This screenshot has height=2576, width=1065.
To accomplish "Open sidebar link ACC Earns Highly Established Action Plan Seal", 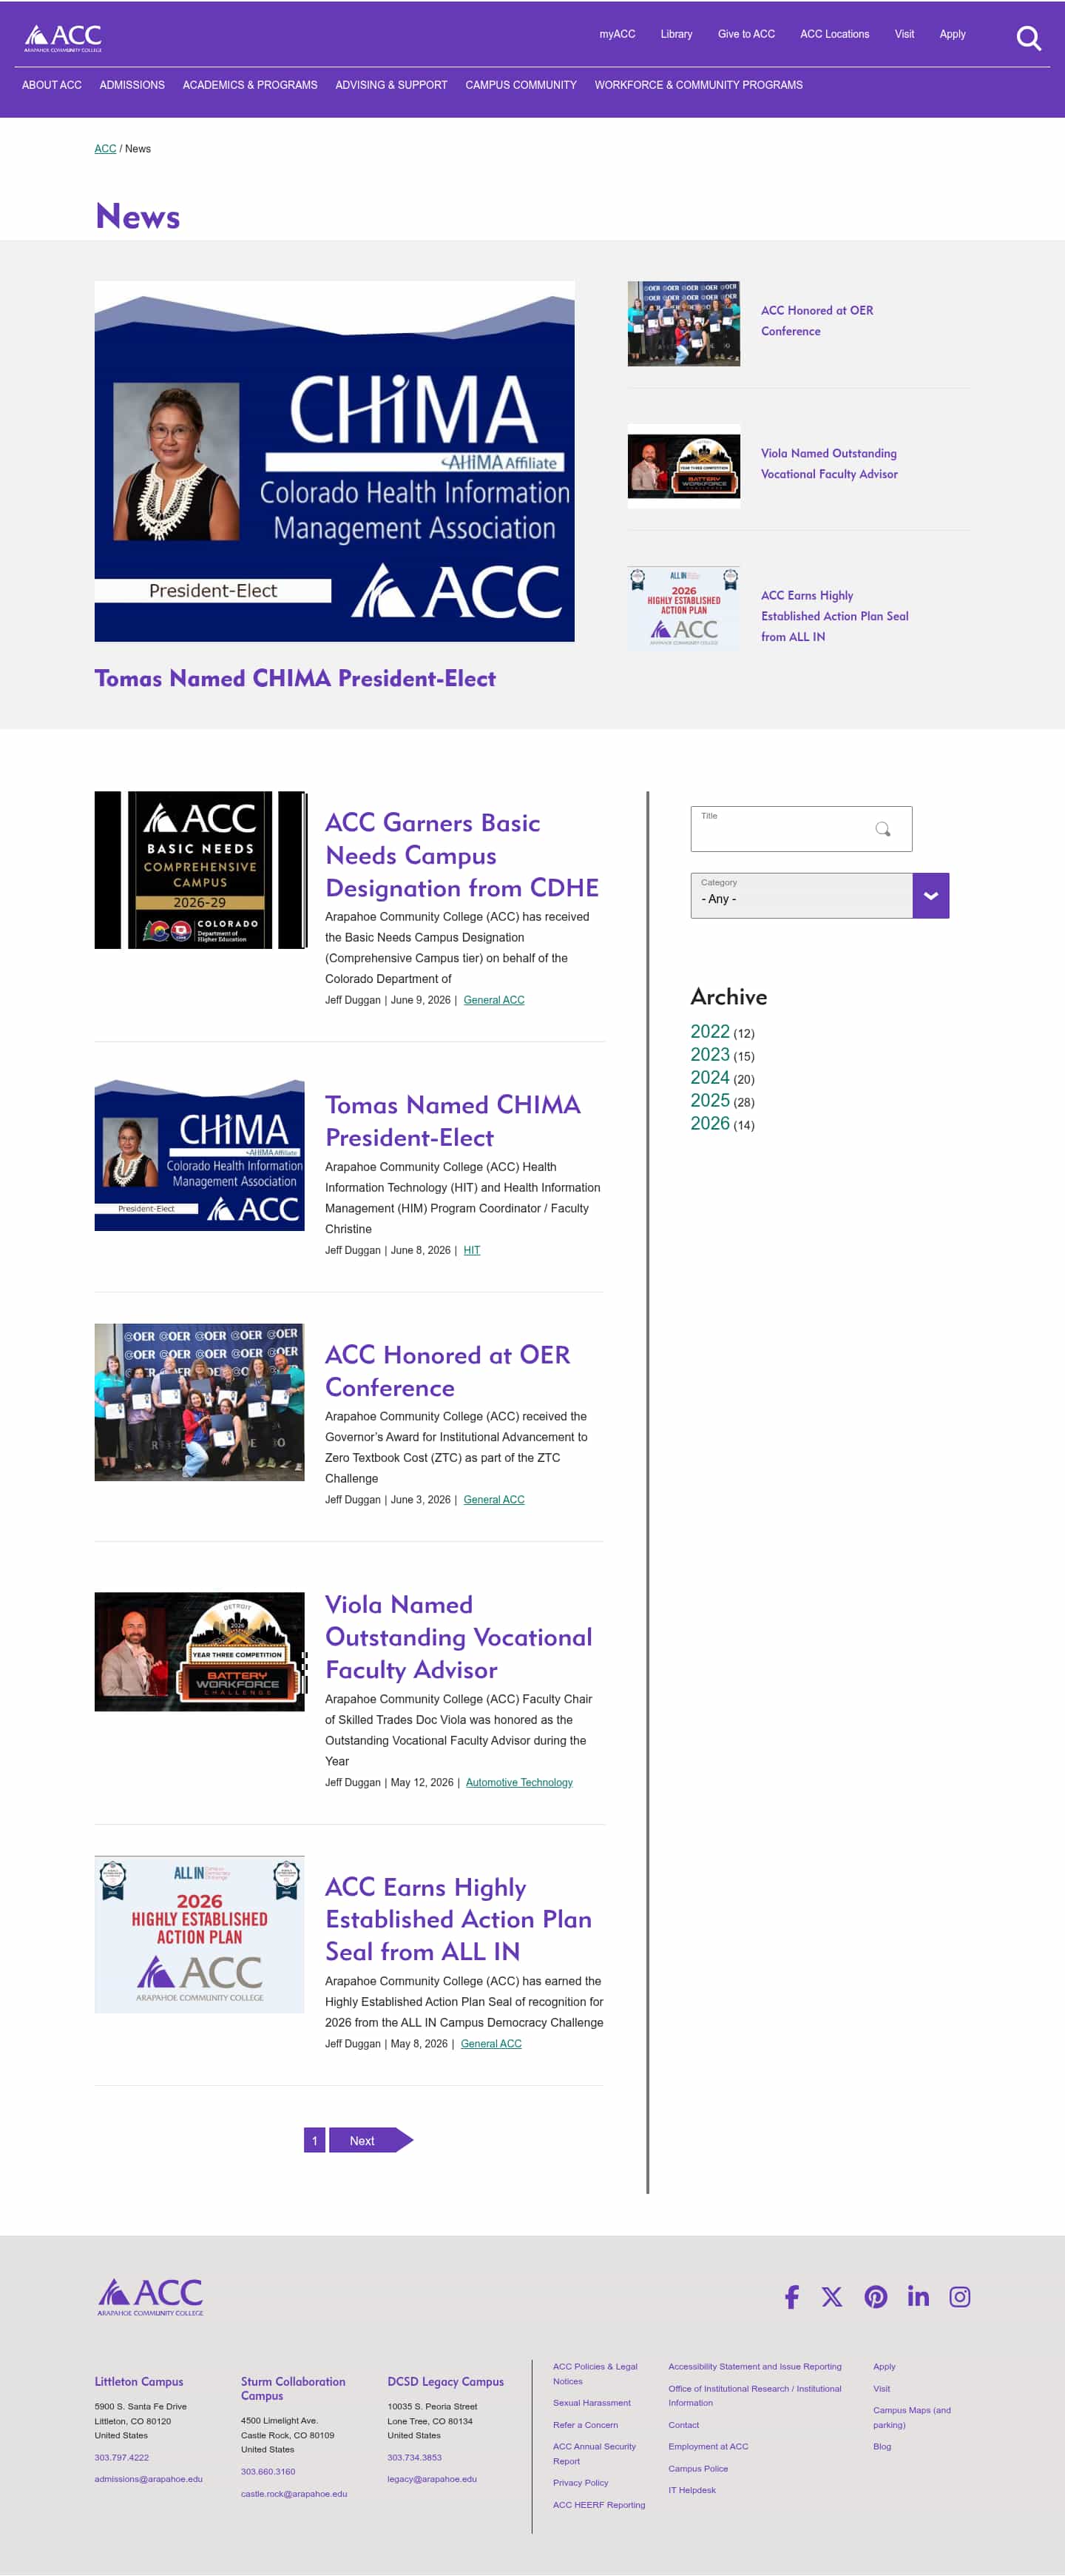I will (x=835, y=616).
